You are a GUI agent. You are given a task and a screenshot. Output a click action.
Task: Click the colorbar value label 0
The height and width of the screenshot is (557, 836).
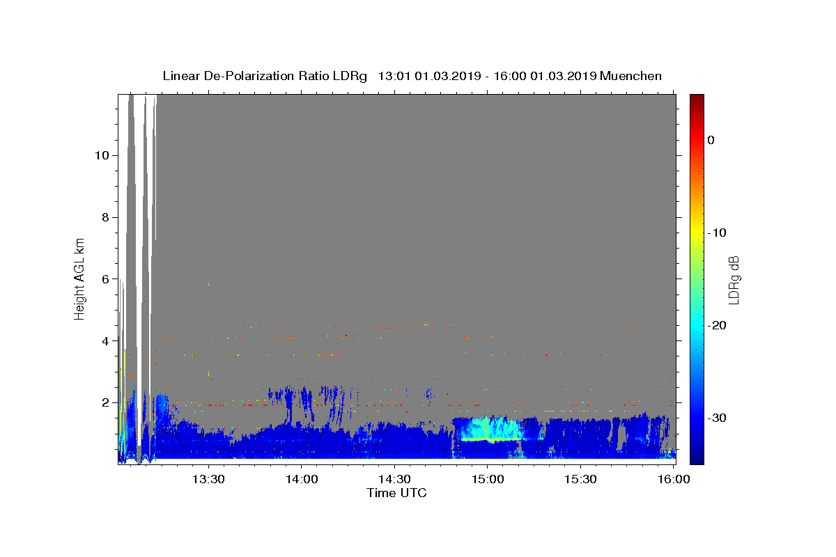[711, 140]
